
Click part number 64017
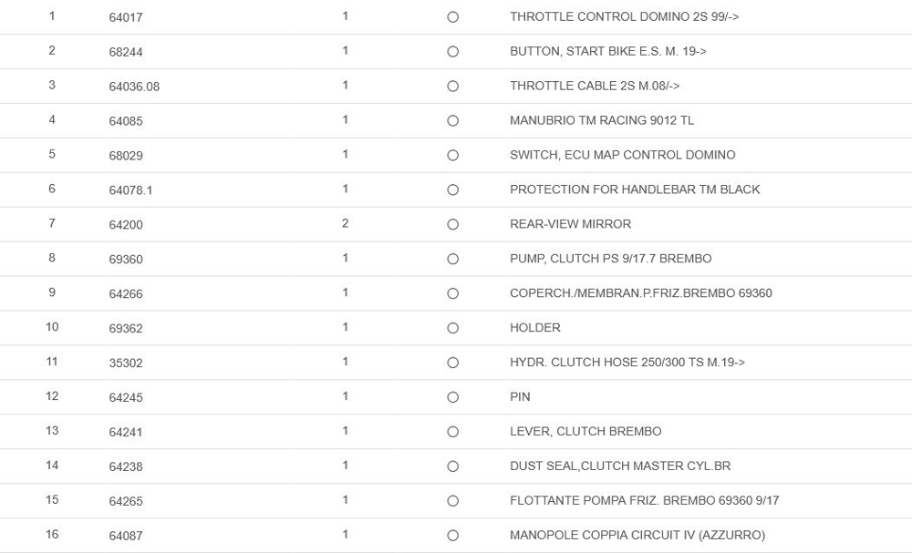pyautogui.click(x=126, y=17)
